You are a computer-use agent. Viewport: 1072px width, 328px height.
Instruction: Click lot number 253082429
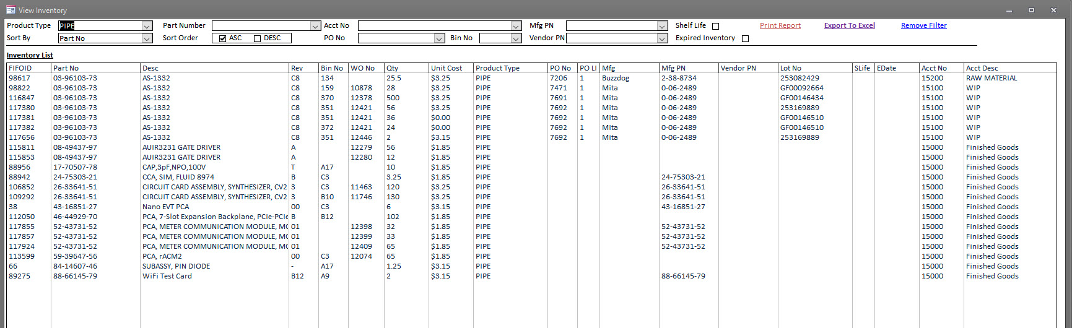[800, 78]
